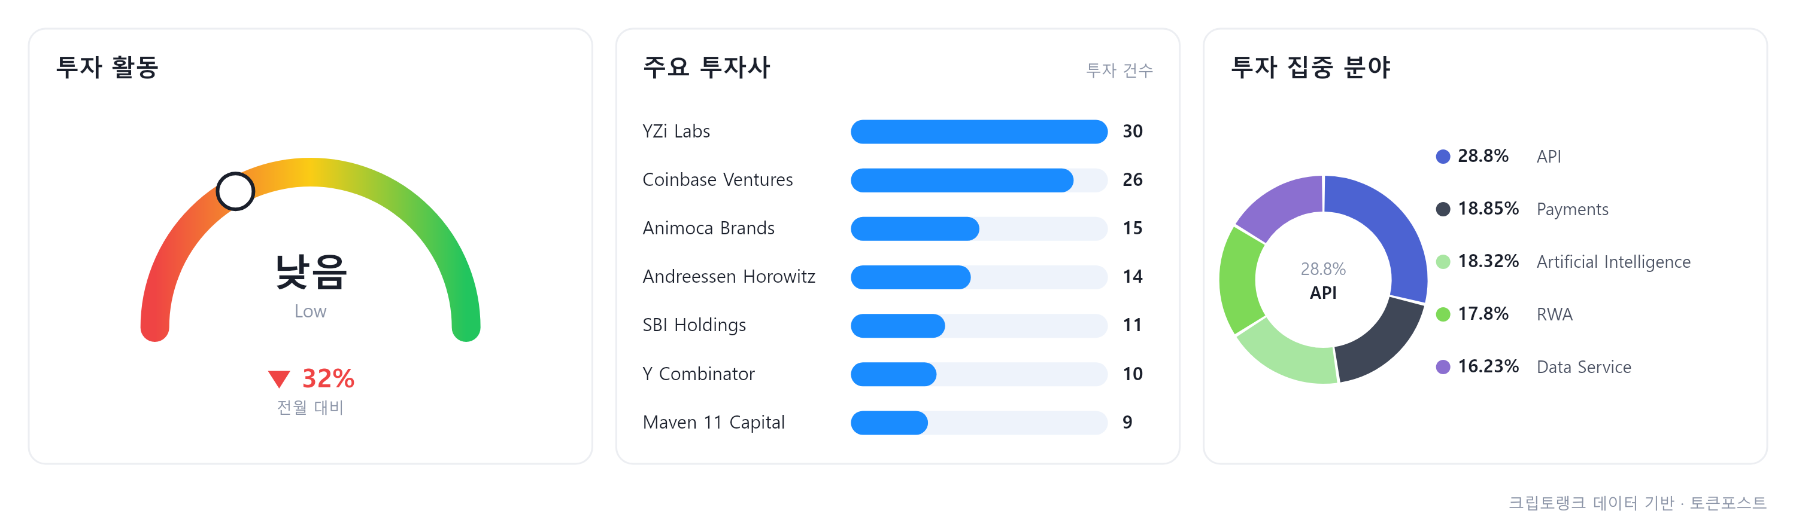Select Animoca Brands investor name
Screen dimensions: 1796x526
pos(708,228)
